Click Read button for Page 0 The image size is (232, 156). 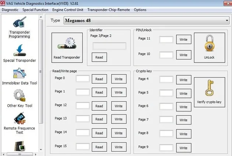tap(99, 79)
